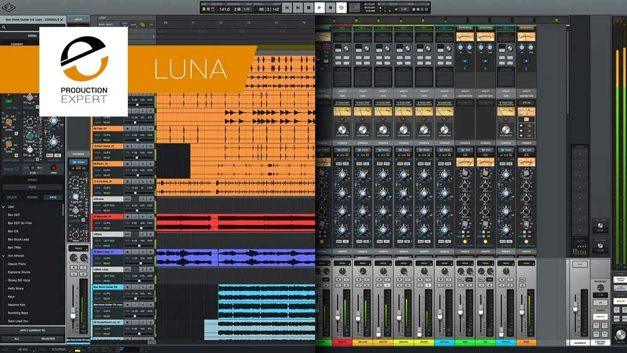Screen dimensions: 627x353
Task: Click the Go to End transport button
Action: tap(298, 8)
